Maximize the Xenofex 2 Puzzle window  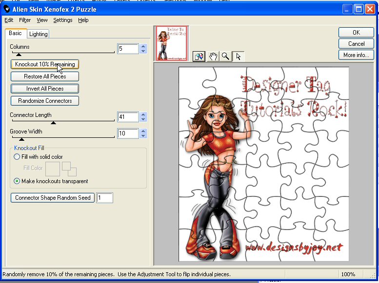359,9
